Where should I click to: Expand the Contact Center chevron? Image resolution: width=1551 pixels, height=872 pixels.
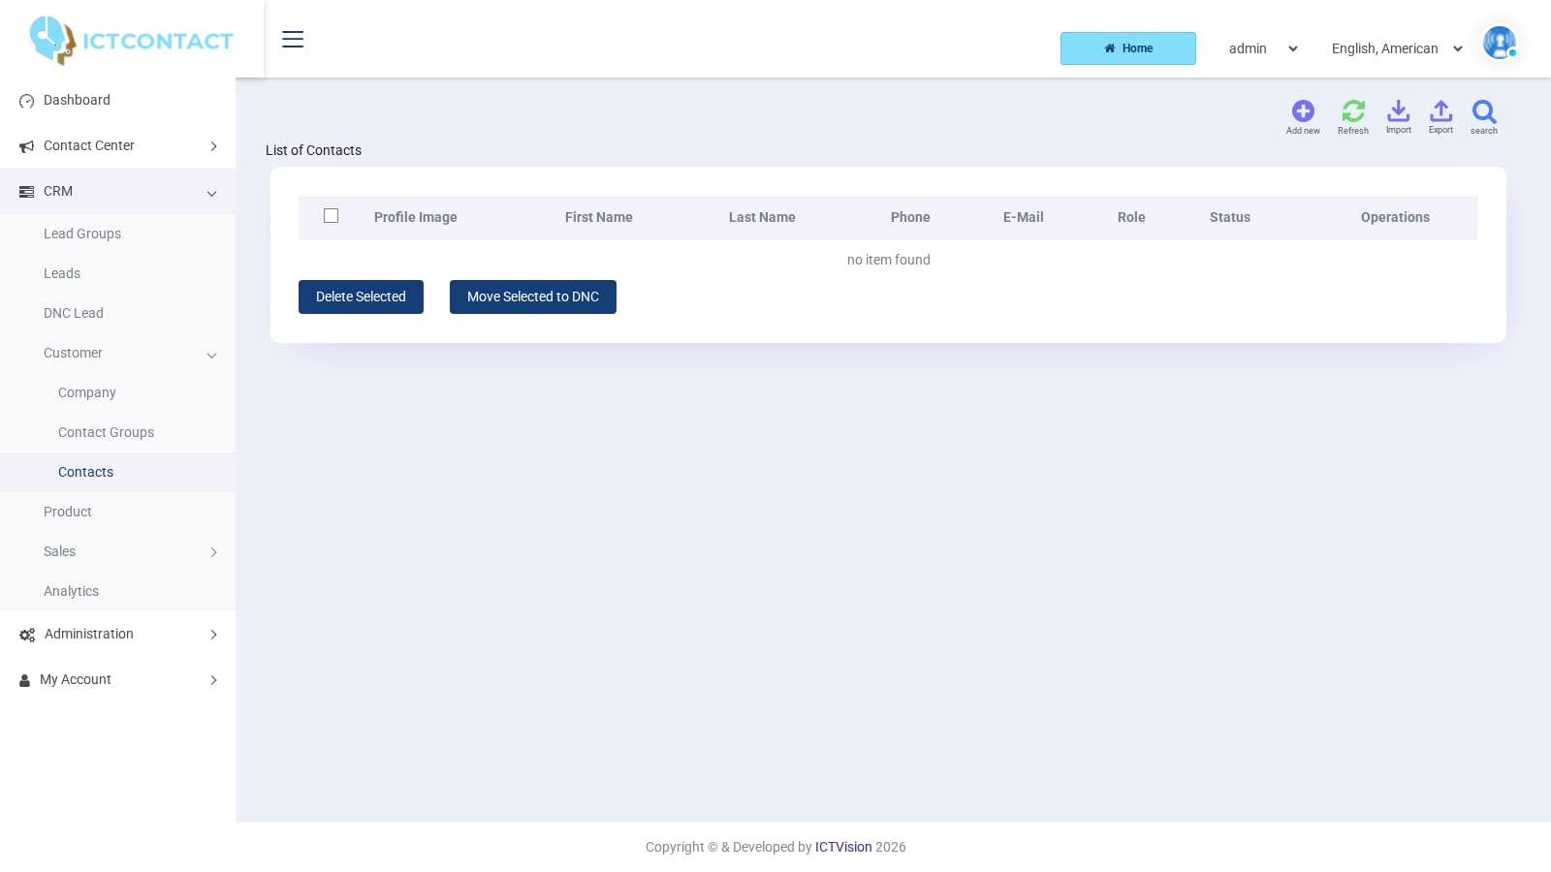point(213,146)
